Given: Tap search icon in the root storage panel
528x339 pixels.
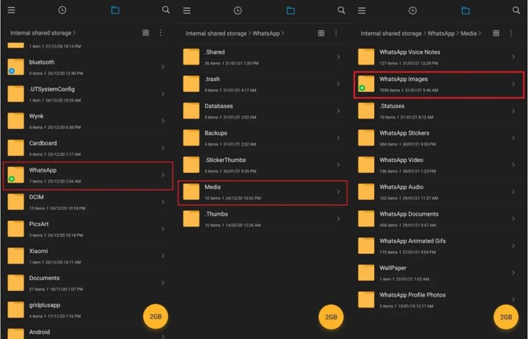Looking at the screenshot, I should pyautogui.click(x=166, y=10).
